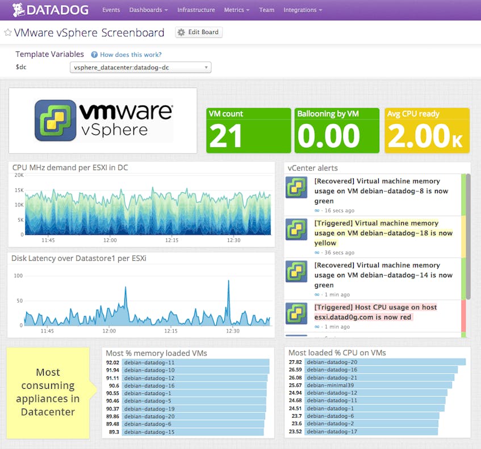This screenshot has height=449, width=481.
Task: Click the VMware vSphere logo image
Action: coord(103,120)
